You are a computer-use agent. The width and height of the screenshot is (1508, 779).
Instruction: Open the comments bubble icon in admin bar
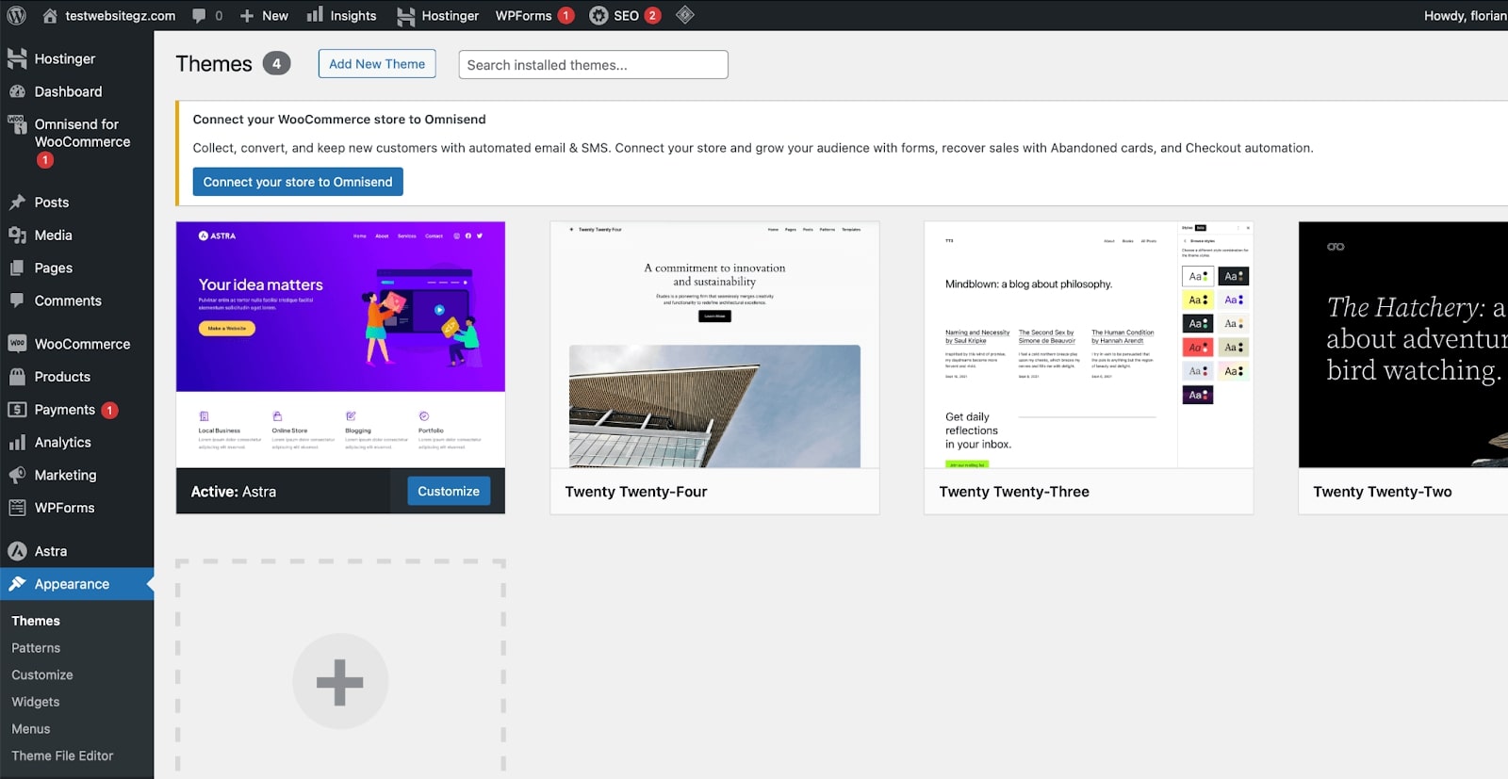pyautogui.click(x=199, y=15)
